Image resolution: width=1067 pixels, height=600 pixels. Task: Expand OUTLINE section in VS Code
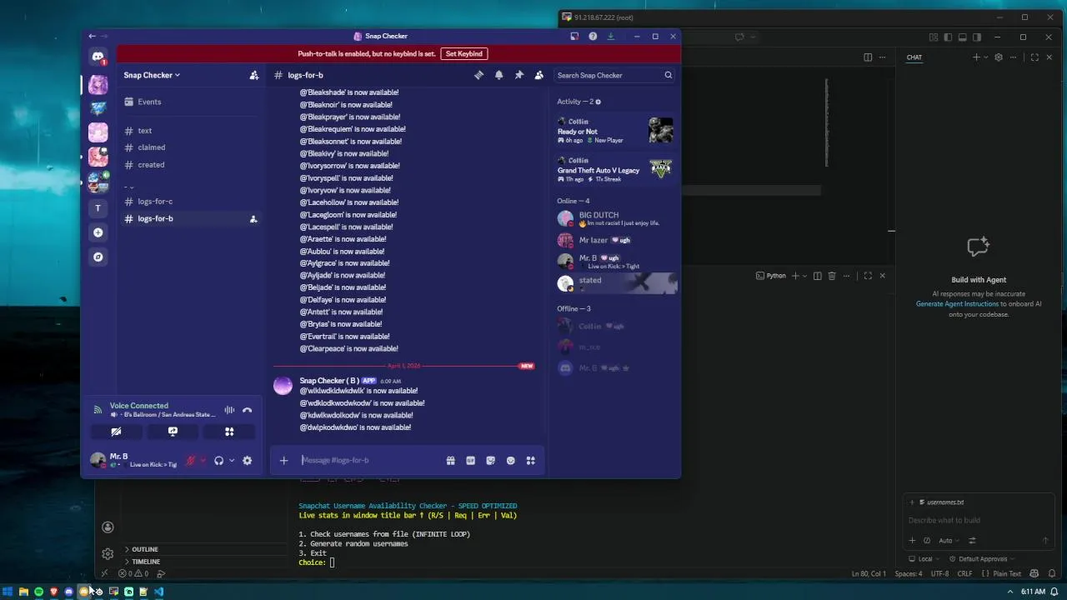[143, 550]
